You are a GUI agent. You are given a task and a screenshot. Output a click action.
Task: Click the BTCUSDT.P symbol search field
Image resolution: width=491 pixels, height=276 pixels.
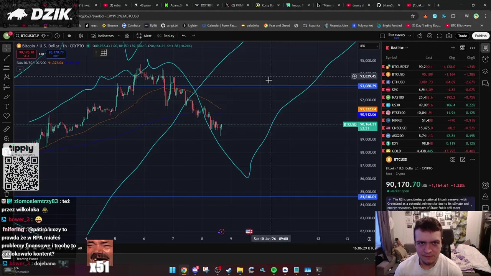[x=30, y=36]
